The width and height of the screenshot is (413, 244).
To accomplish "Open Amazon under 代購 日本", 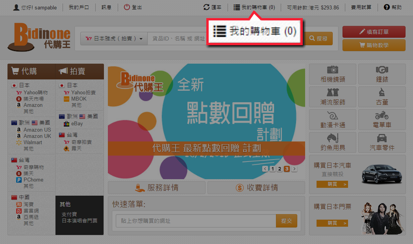I will tap(30, 105).
